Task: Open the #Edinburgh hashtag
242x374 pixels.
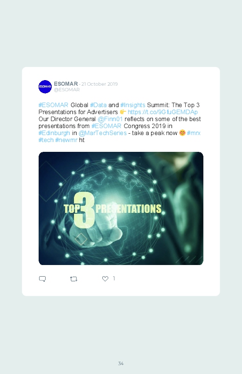Action: click(x=54, y=133)
